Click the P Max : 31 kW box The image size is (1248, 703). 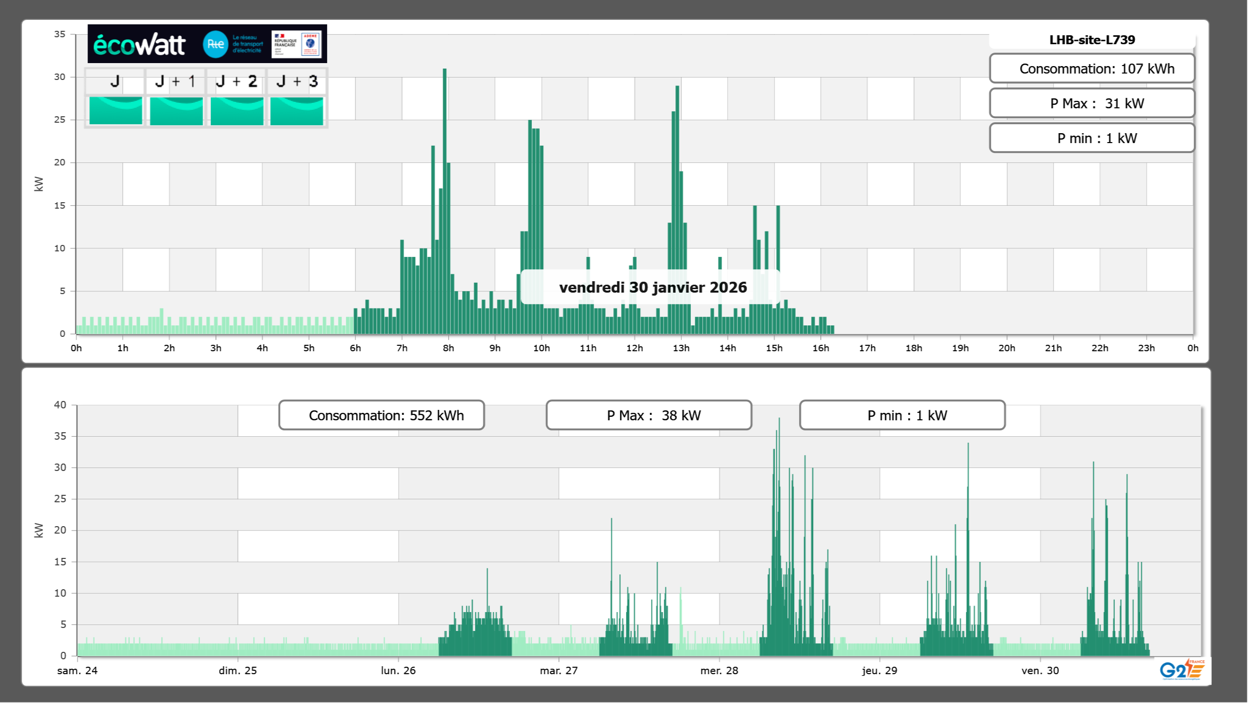point(1091,103)
